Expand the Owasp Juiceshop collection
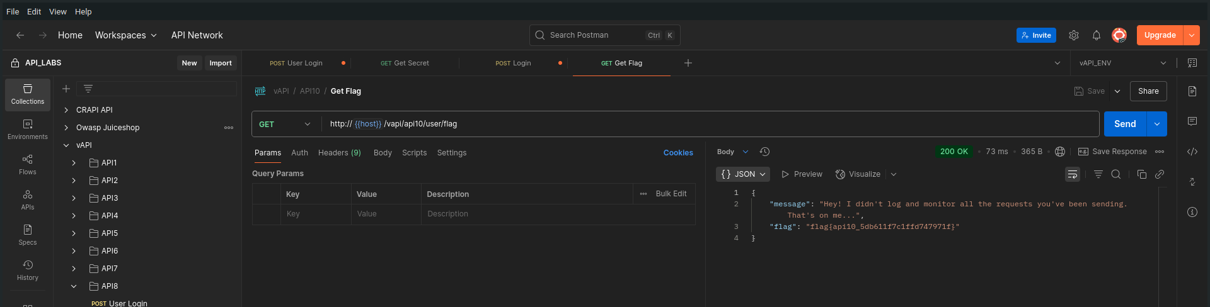This screenshot has width=1210, height=307. point(66,128)
